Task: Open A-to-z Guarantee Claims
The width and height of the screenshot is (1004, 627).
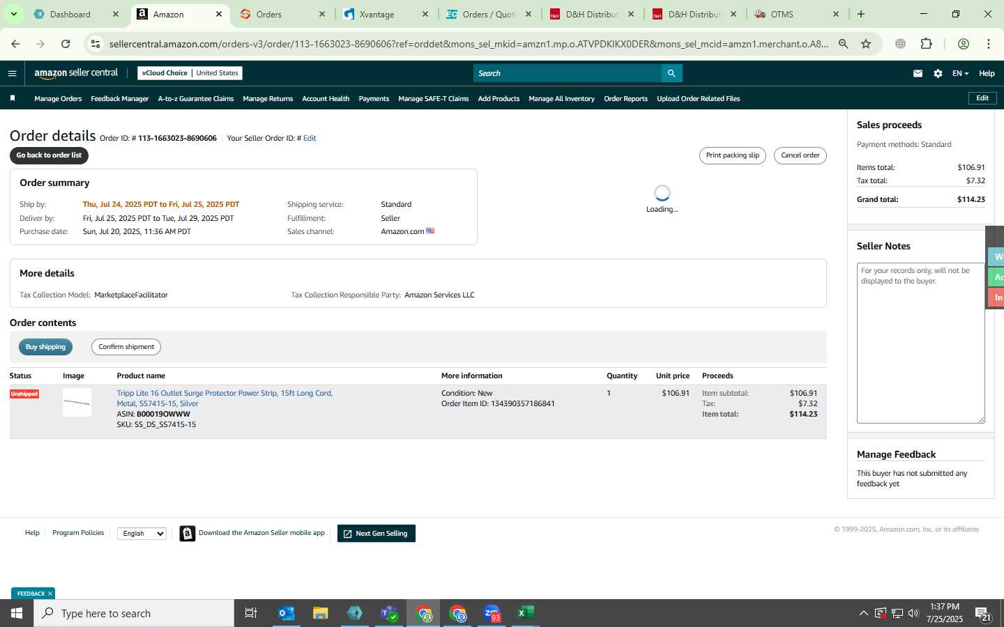Action: (x=196, y=99)
